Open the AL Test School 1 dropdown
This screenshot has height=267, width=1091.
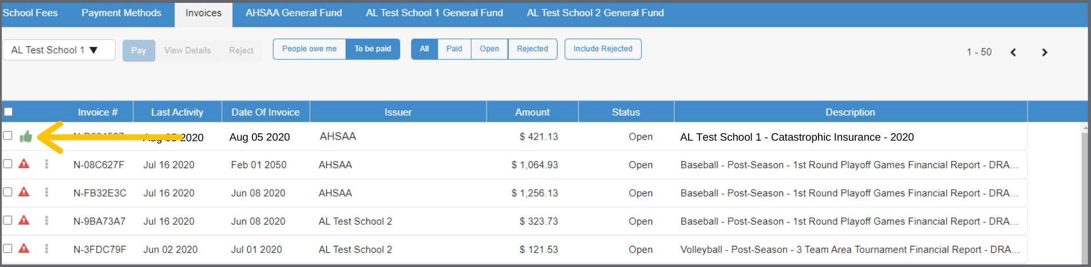(58, 50)
